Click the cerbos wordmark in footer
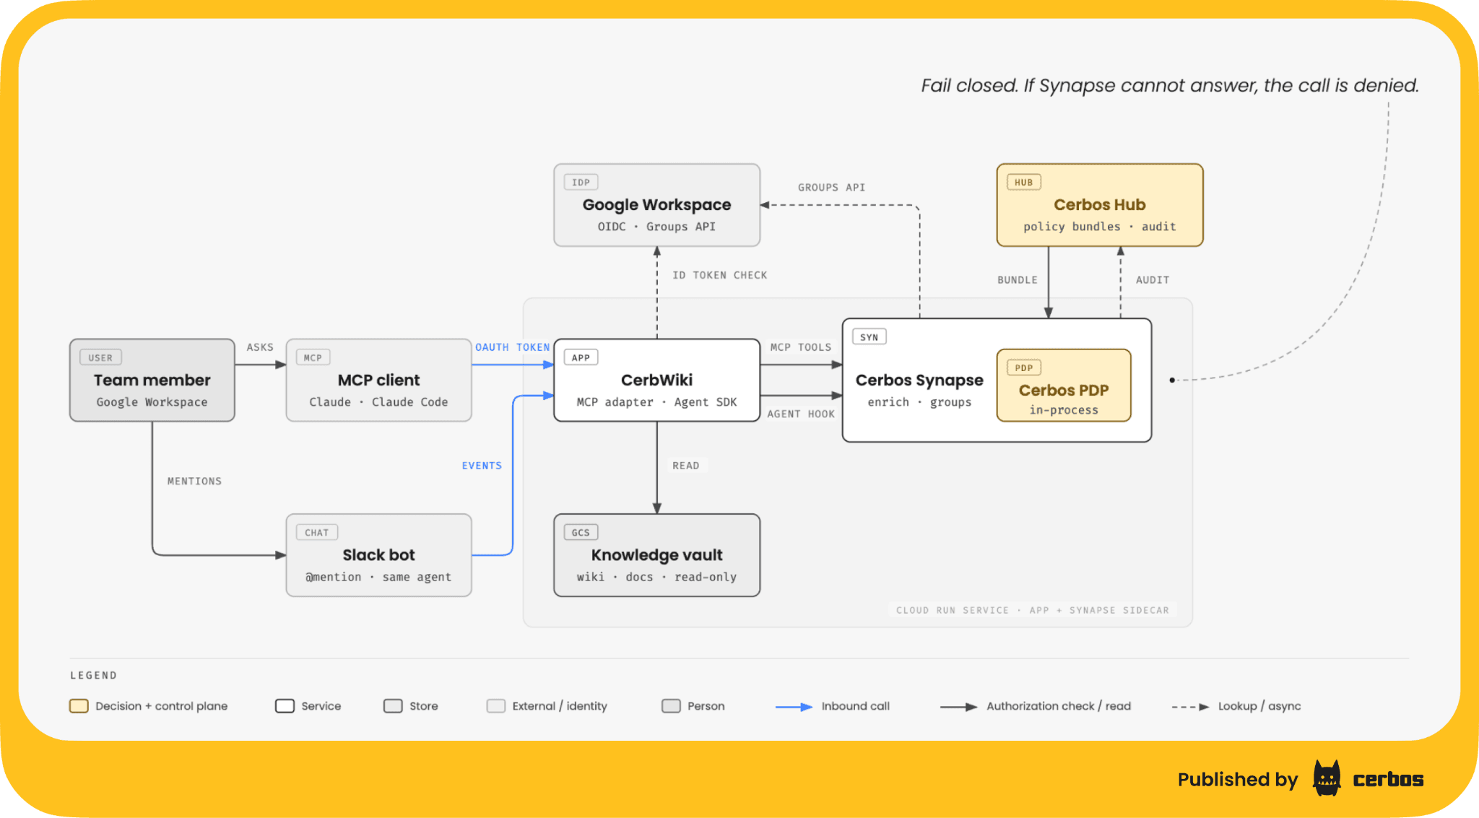Viewport: 1479px width, 818px height. [x=1388, y=780]
